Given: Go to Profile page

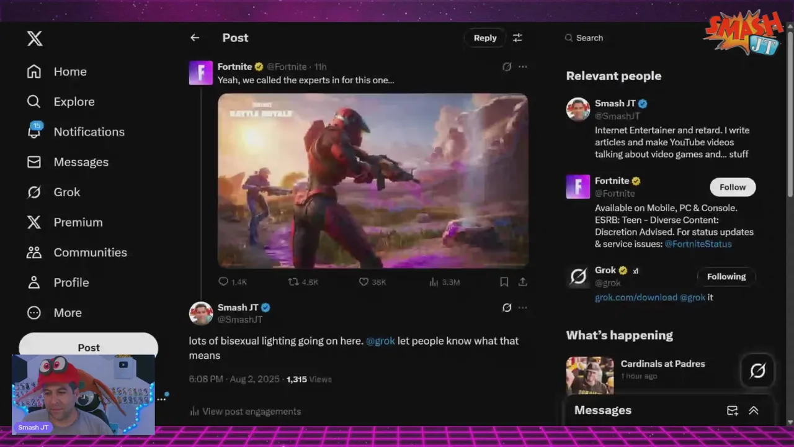Looking at the screenshot, I should (x=58, y=282).
